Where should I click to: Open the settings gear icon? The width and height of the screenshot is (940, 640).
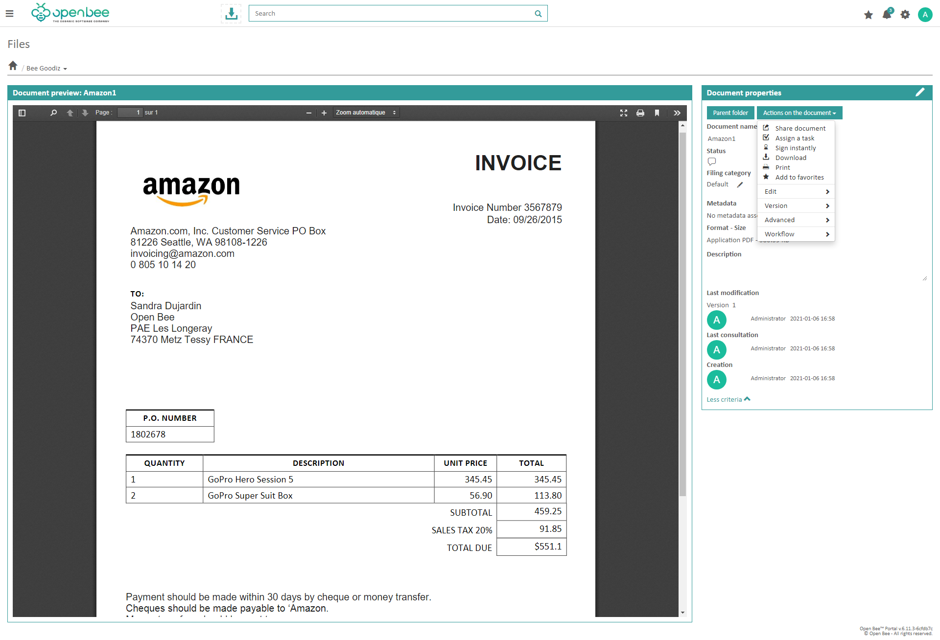pyautogui.click(x=905, y=15)
